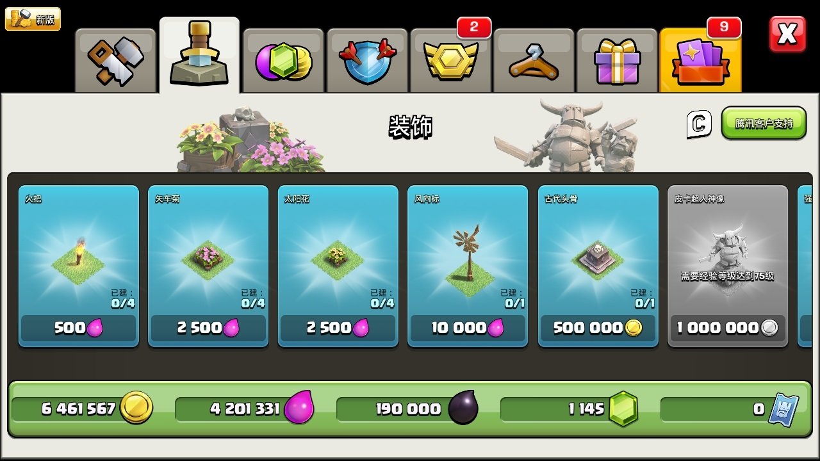
Task: Select the clothes hanger tab
Action: [x=534, y=61]
